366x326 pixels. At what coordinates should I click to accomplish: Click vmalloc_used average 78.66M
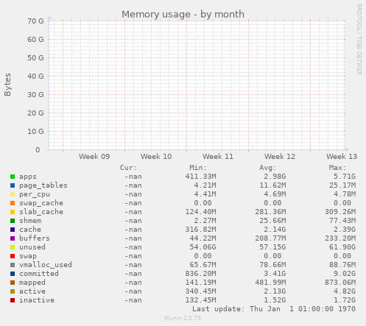pos(272,265)
